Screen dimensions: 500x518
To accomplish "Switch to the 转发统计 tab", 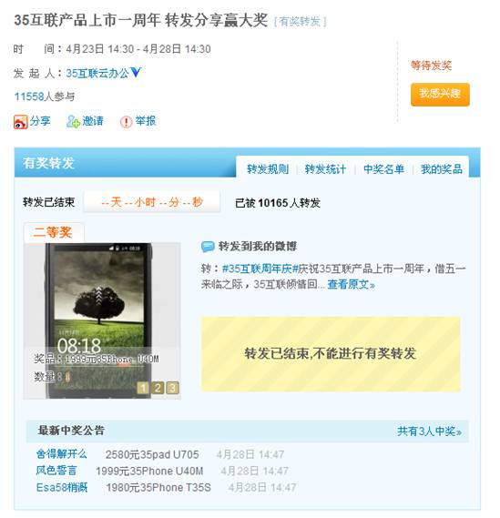I will (325, 169).
